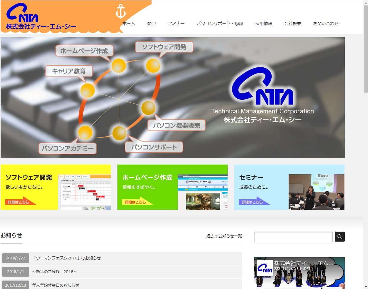Click the white anchor icon
368x289 pixels.
point(120,12)
